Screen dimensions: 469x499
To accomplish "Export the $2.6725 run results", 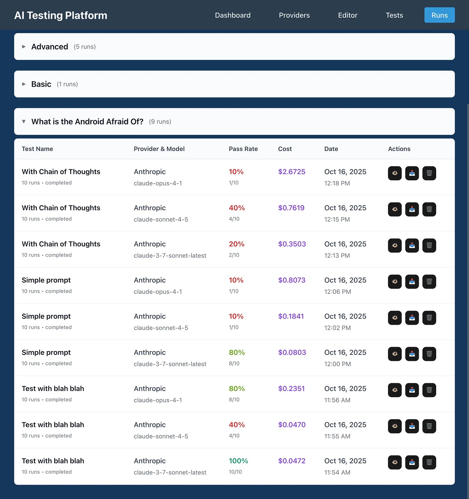I will point(412,173).
